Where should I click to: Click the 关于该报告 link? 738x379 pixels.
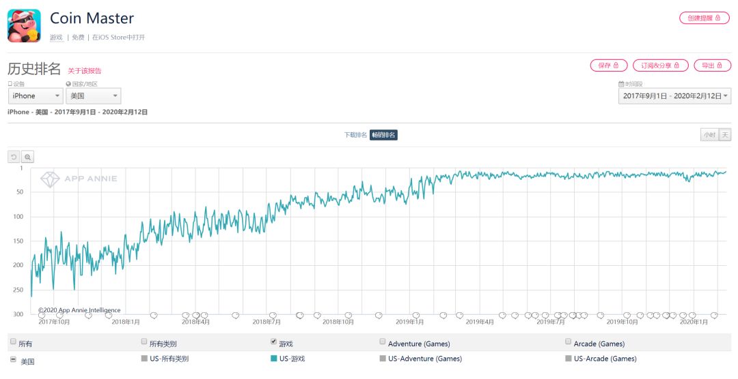85,70
